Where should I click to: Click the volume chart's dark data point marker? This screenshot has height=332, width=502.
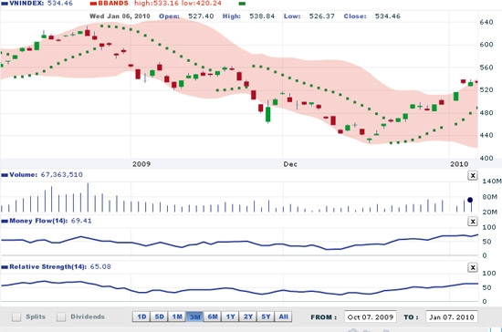(x=470, y=200)
